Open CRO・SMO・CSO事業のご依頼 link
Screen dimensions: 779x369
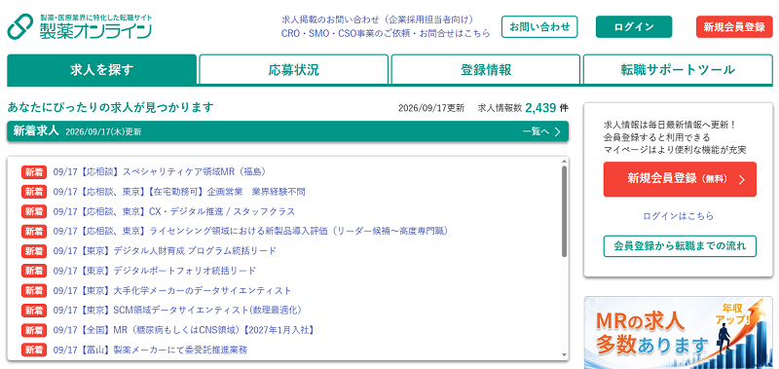point(386,34)
